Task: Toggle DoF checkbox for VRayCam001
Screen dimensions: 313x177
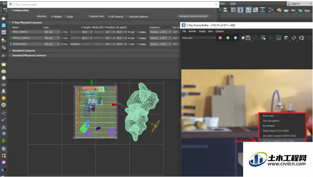Action: [129, 44]
